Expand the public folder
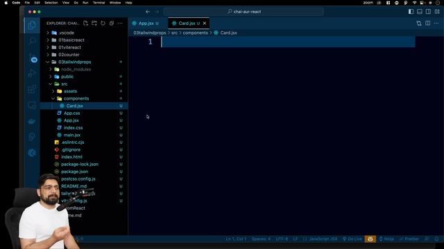 67,77
